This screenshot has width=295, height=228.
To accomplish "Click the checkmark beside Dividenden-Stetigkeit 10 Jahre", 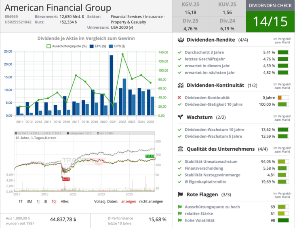I will pos(180,104).
